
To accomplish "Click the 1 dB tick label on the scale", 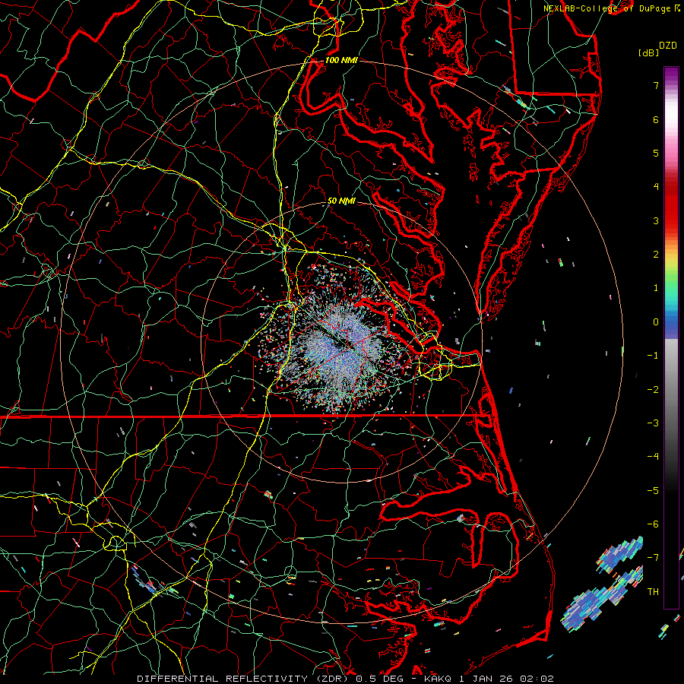I will pos(656,288).
